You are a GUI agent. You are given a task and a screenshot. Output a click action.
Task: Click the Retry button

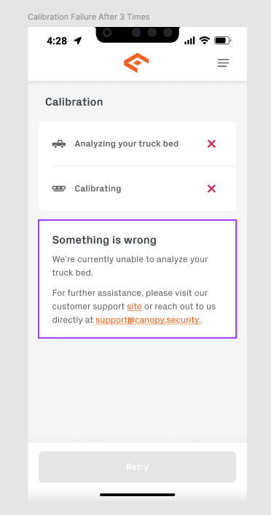click(x=137, y=467)
